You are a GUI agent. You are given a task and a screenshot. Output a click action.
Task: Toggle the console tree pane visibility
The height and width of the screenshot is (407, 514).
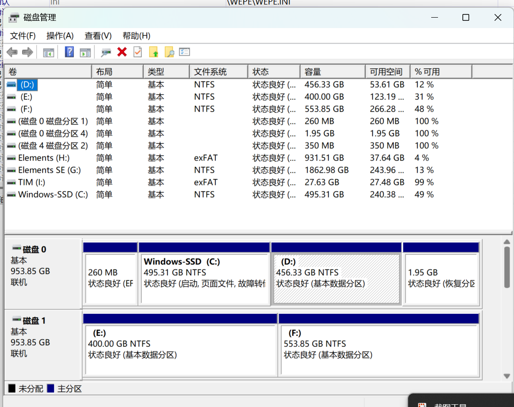click(x=48, y=52)
